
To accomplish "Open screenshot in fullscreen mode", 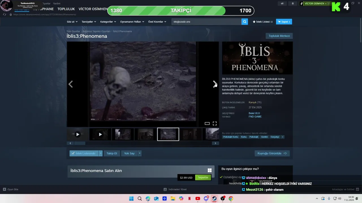I will click(215, 123).
